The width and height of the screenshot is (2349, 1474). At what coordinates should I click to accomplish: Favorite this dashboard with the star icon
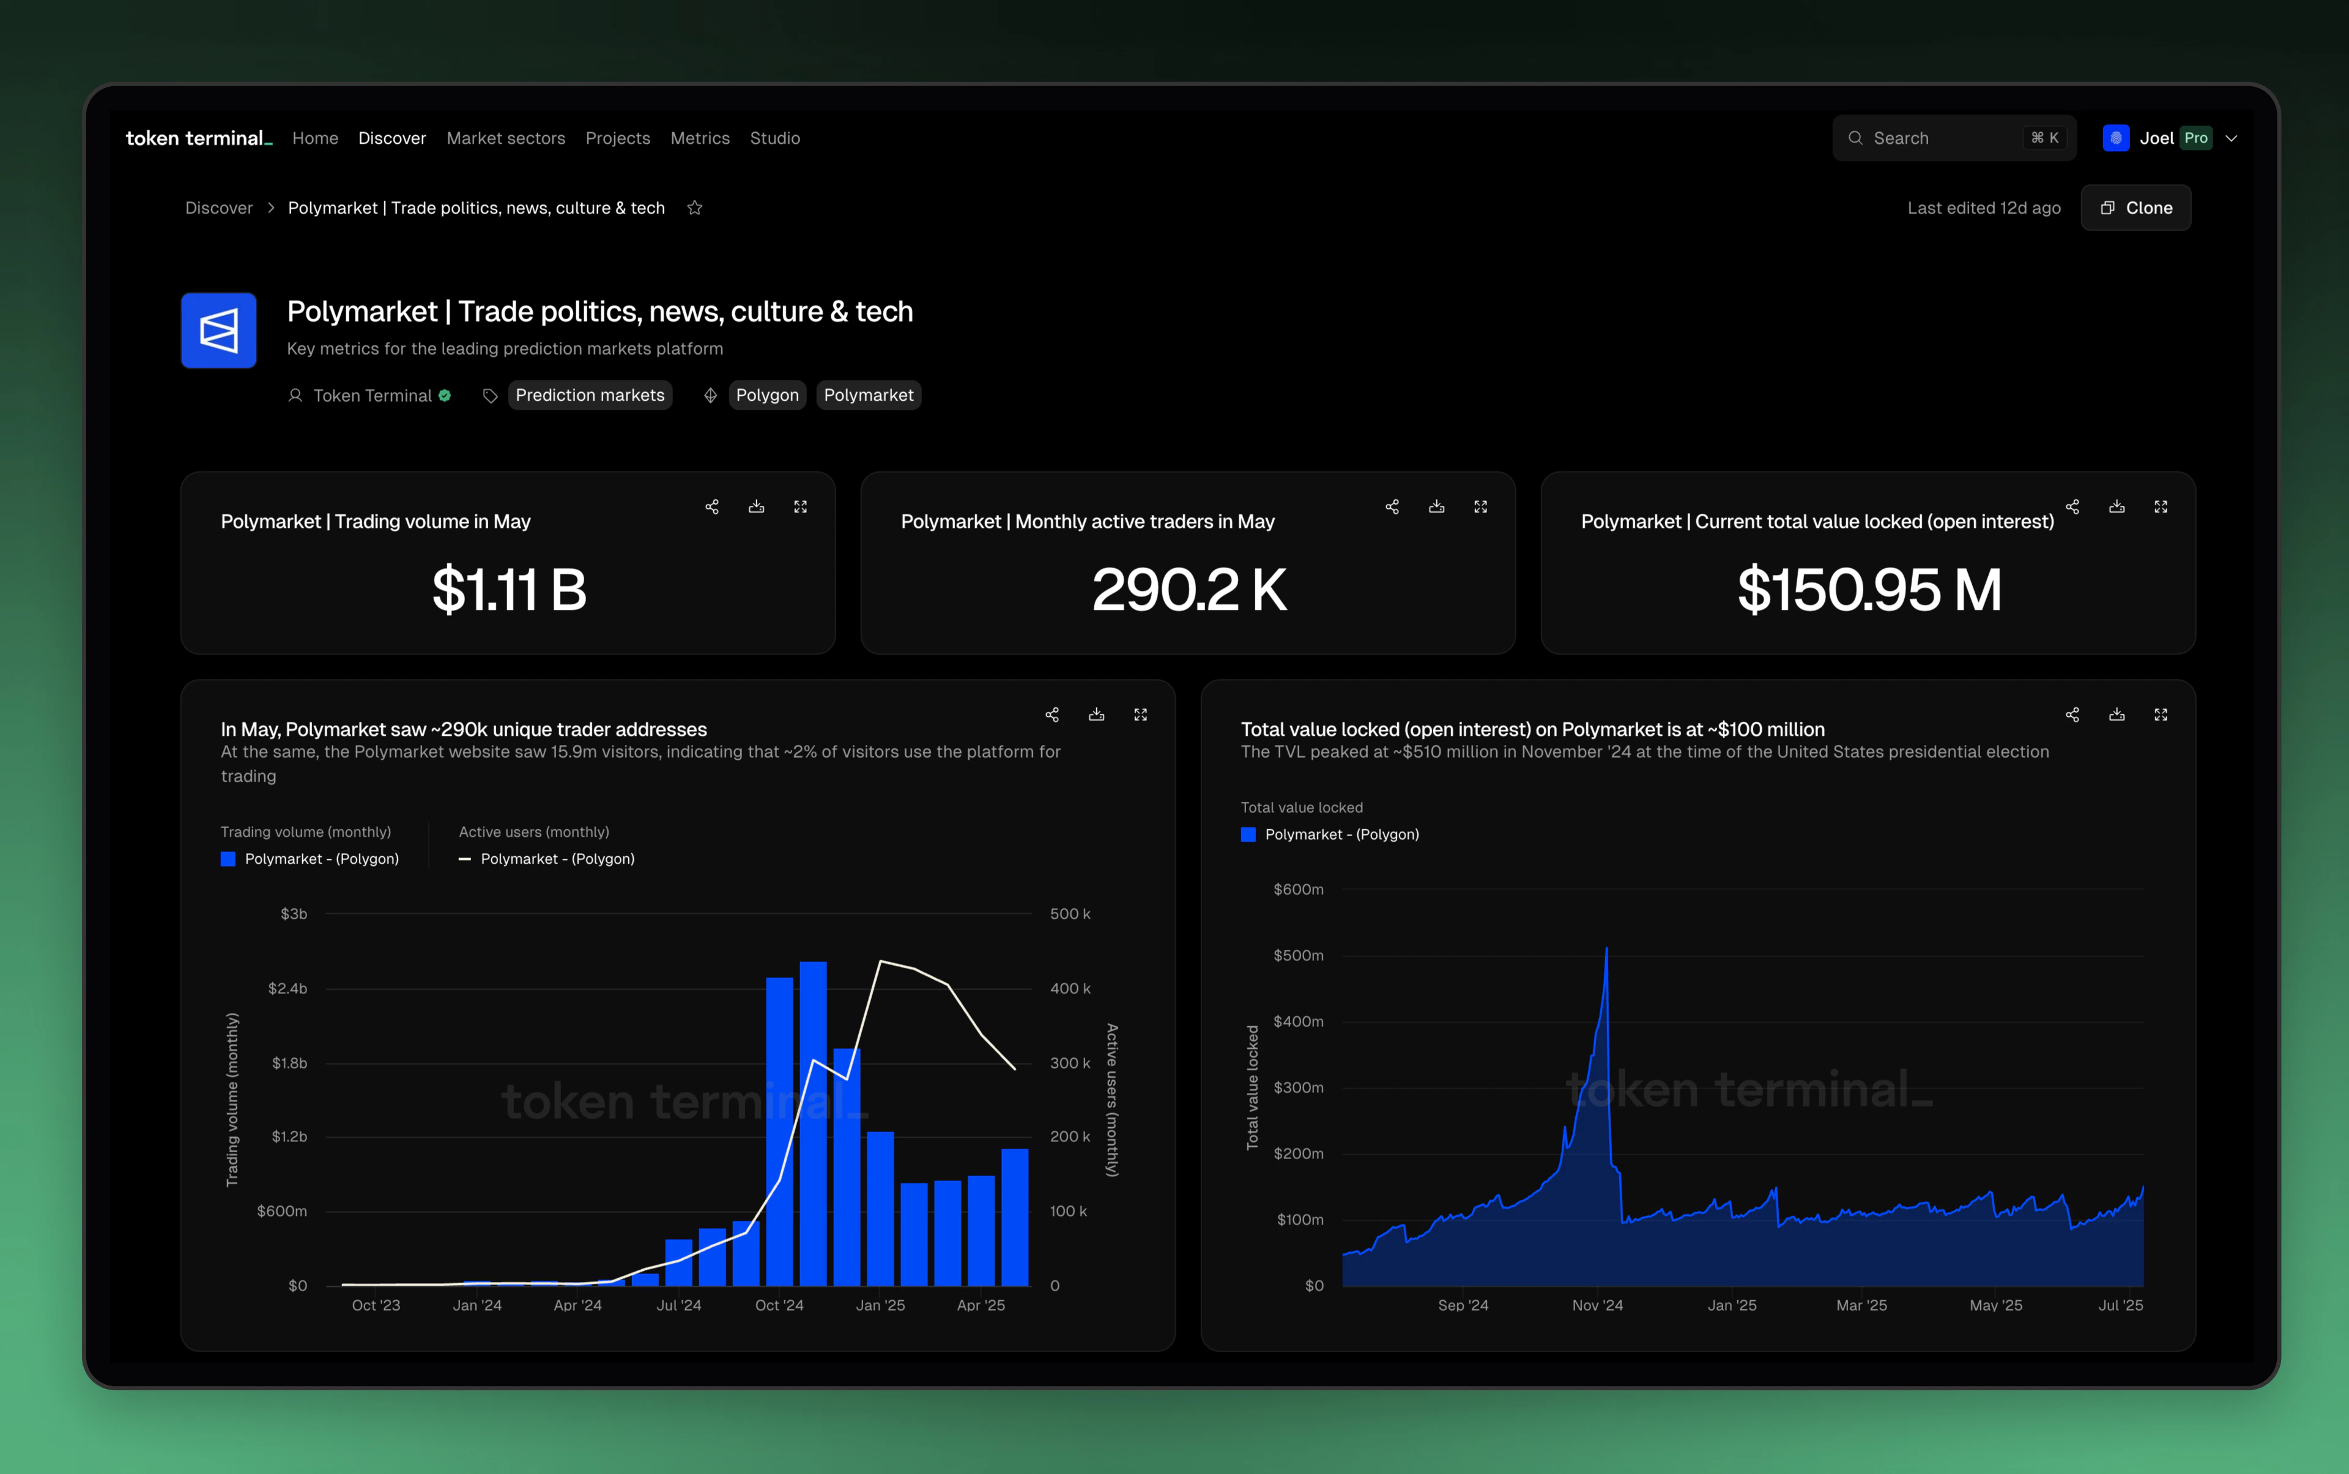pos(694,208)
